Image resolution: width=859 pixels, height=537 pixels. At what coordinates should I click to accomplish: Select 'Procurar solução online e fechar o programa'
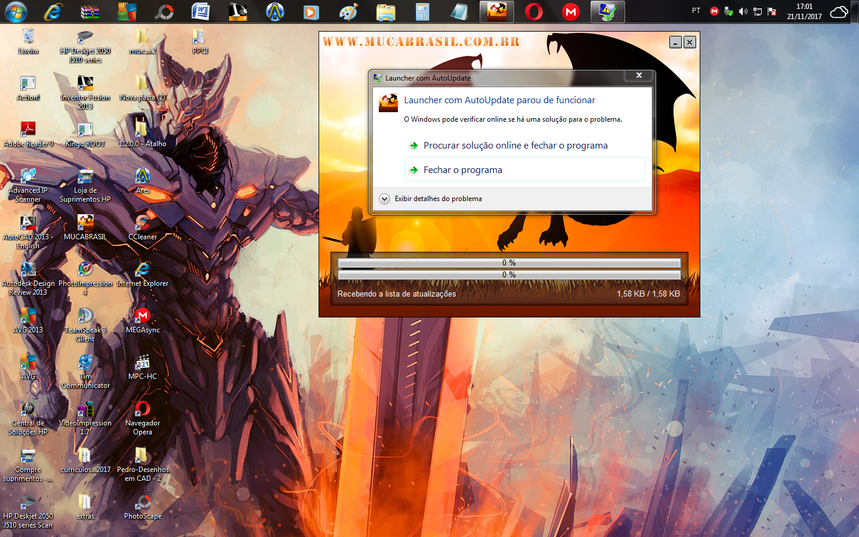[x=515, y=146]
